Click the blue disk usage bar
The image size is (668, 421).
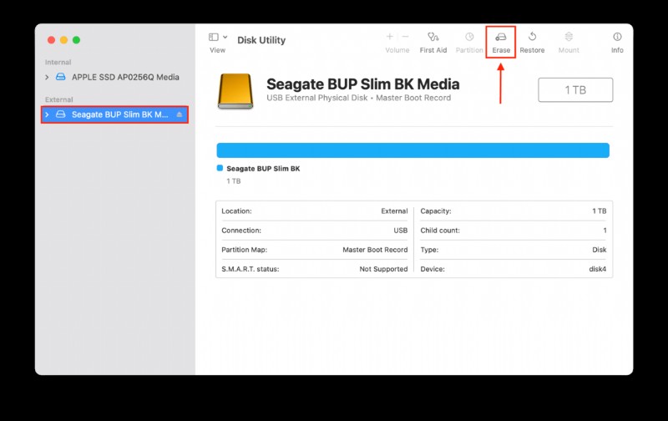(x=412, y=150)
